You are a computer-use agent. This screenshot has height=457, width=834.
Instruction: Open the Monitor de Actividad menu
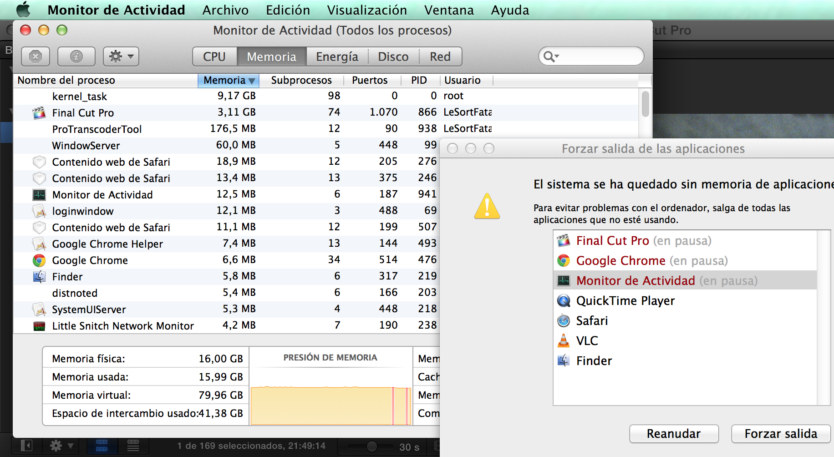tap(116, 10)
